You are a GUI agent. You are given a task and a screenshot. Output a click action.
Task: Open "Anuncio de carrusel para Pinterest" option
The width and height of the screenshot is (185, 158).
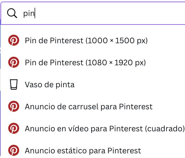(x=88, y=107)
